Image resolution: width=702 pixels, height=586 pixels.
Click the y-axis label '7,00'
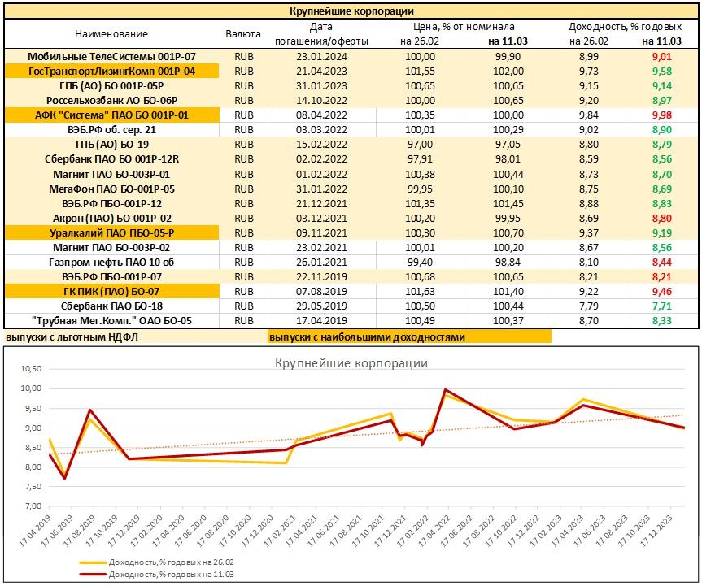coord(33,506)
